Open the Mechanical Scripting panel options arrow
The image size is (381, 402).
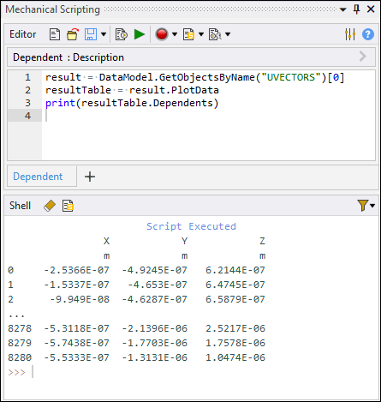tap(343, 9)
